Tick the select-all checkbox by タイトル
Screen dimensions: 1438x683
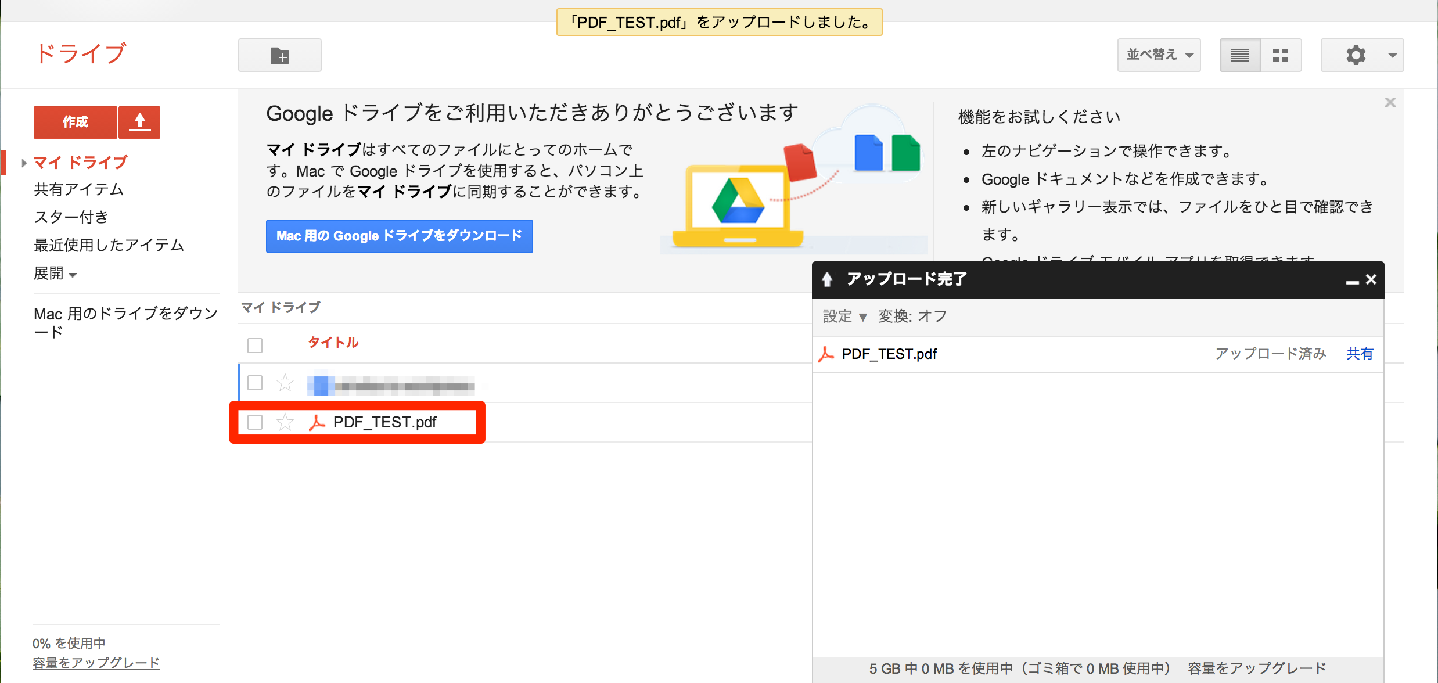(255, 345)
